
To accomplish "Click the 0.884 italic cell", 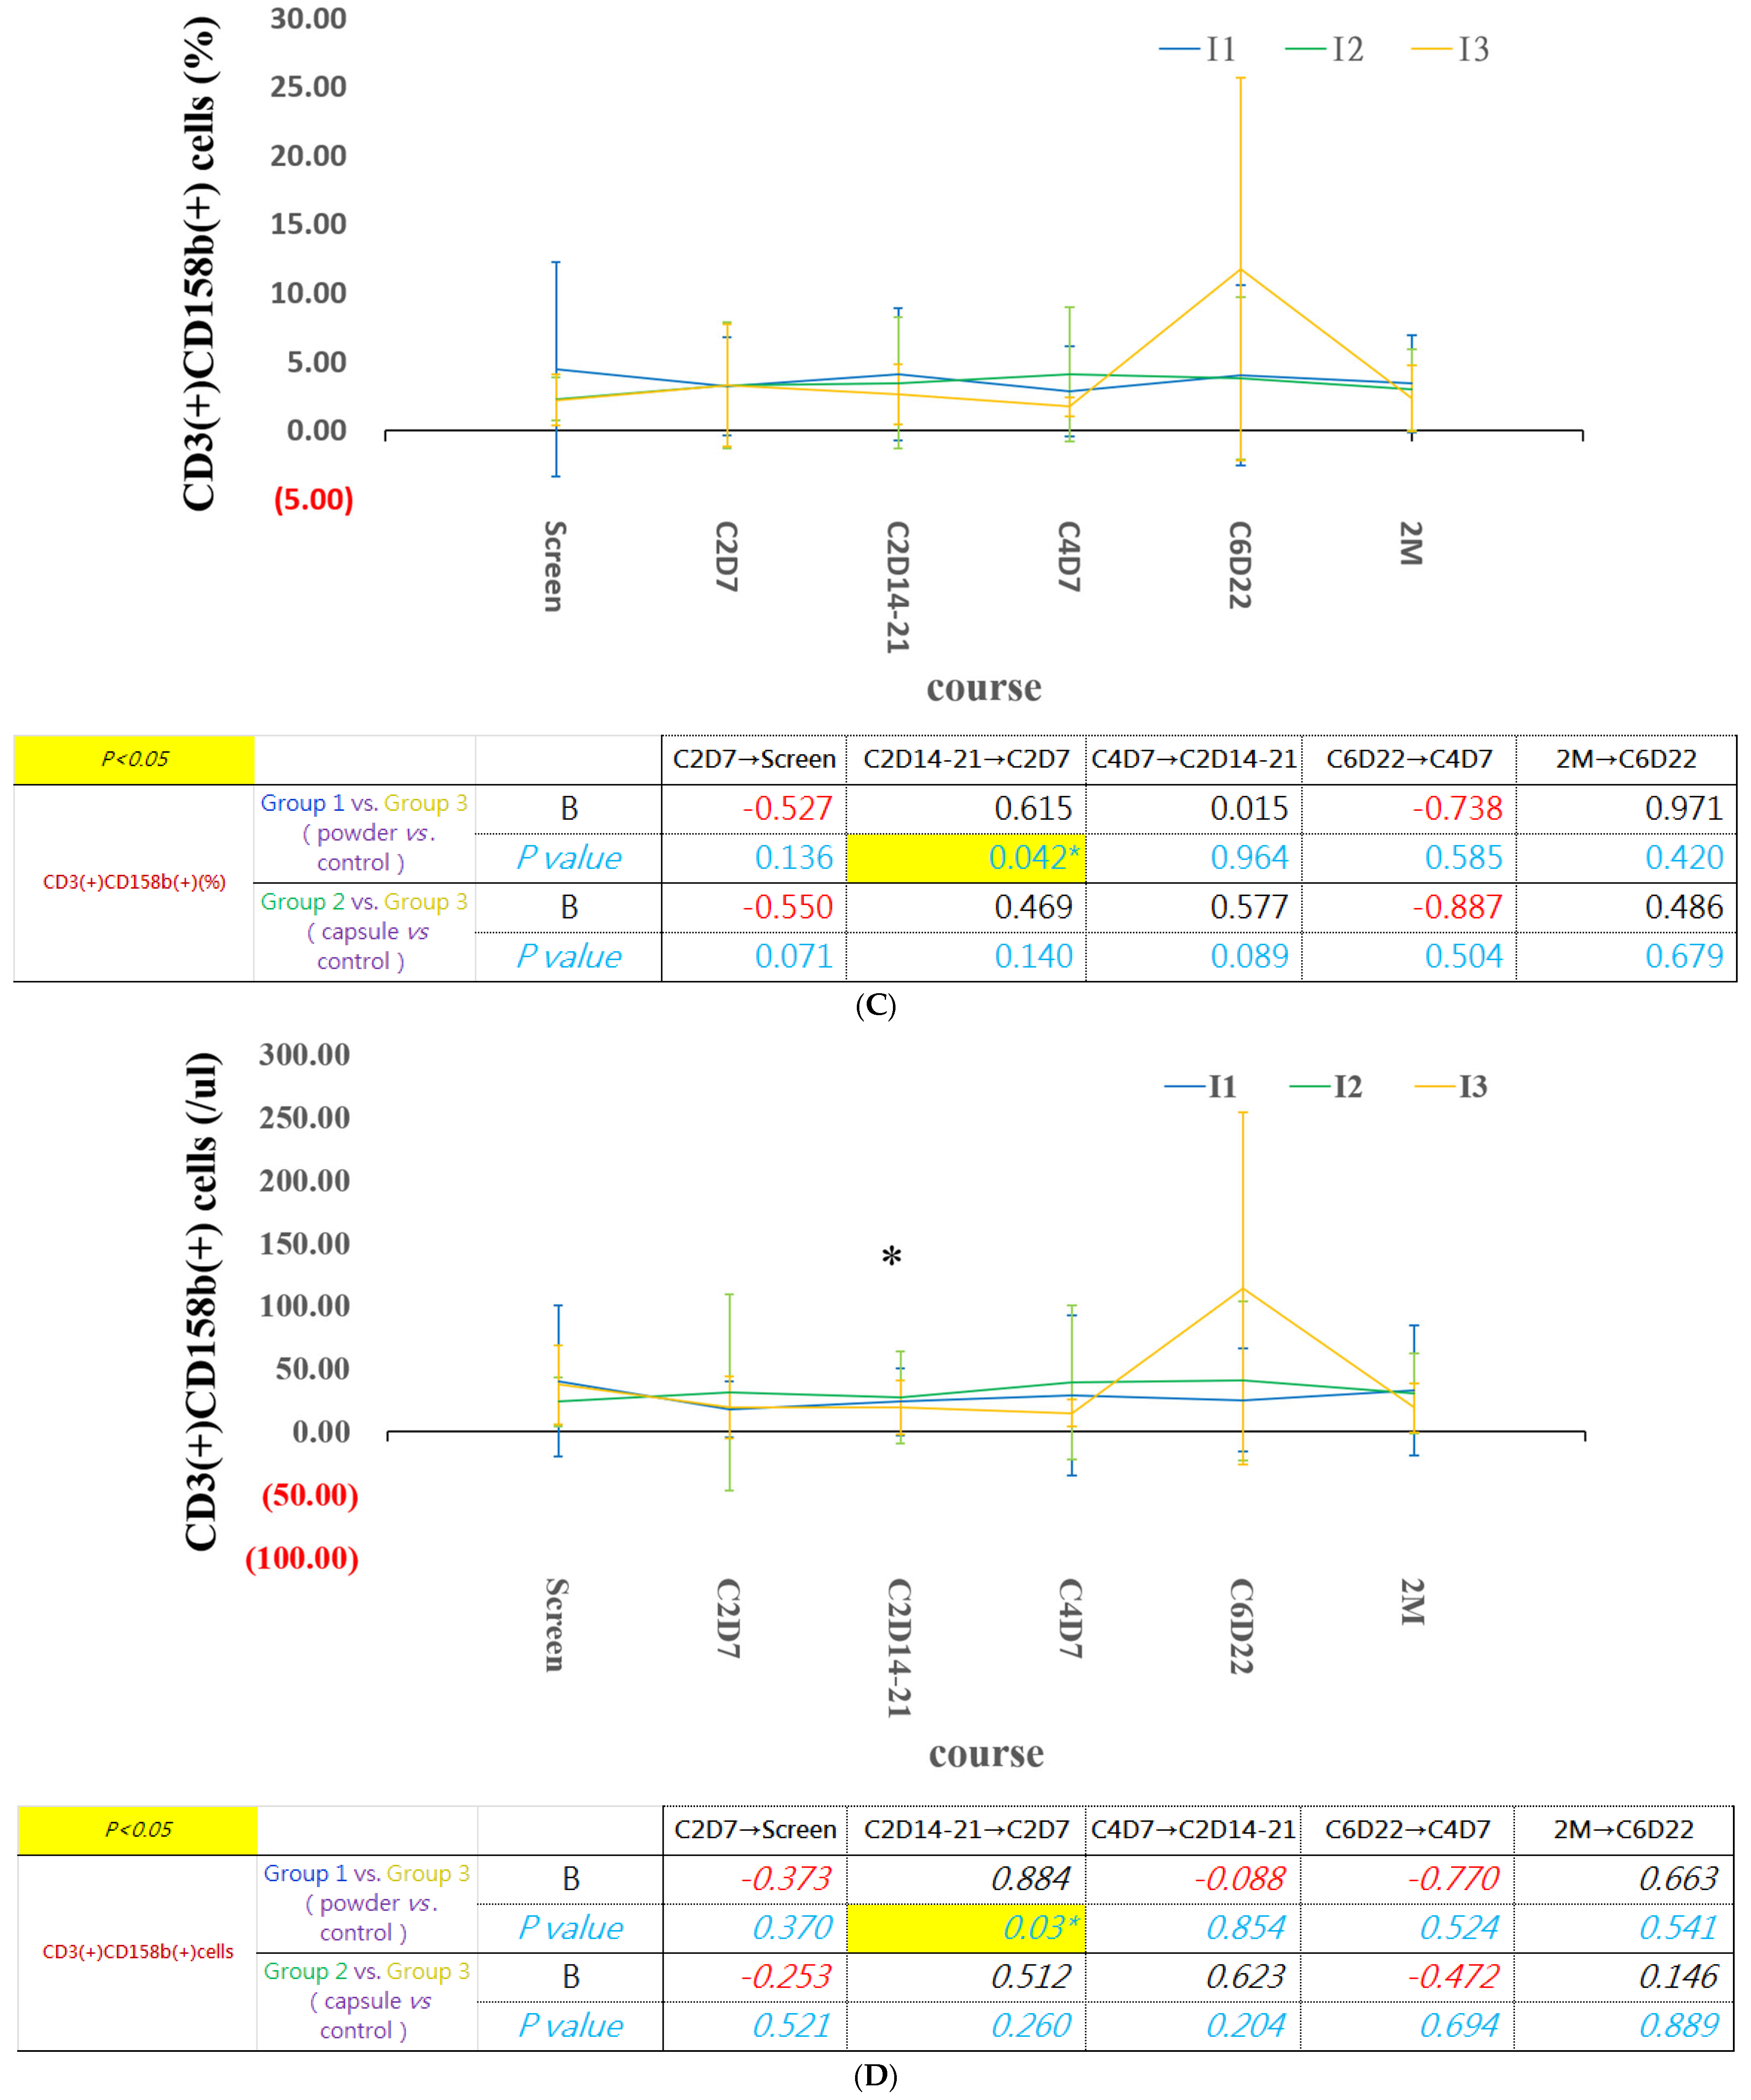I will [966, 1878].
